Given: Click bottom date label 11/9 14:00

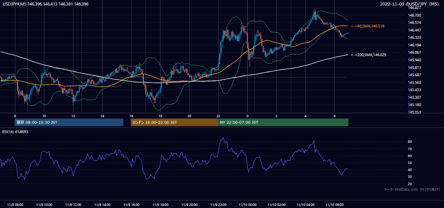Looking at the screenshot, I should pyautogui.click(x=102, y=205).
